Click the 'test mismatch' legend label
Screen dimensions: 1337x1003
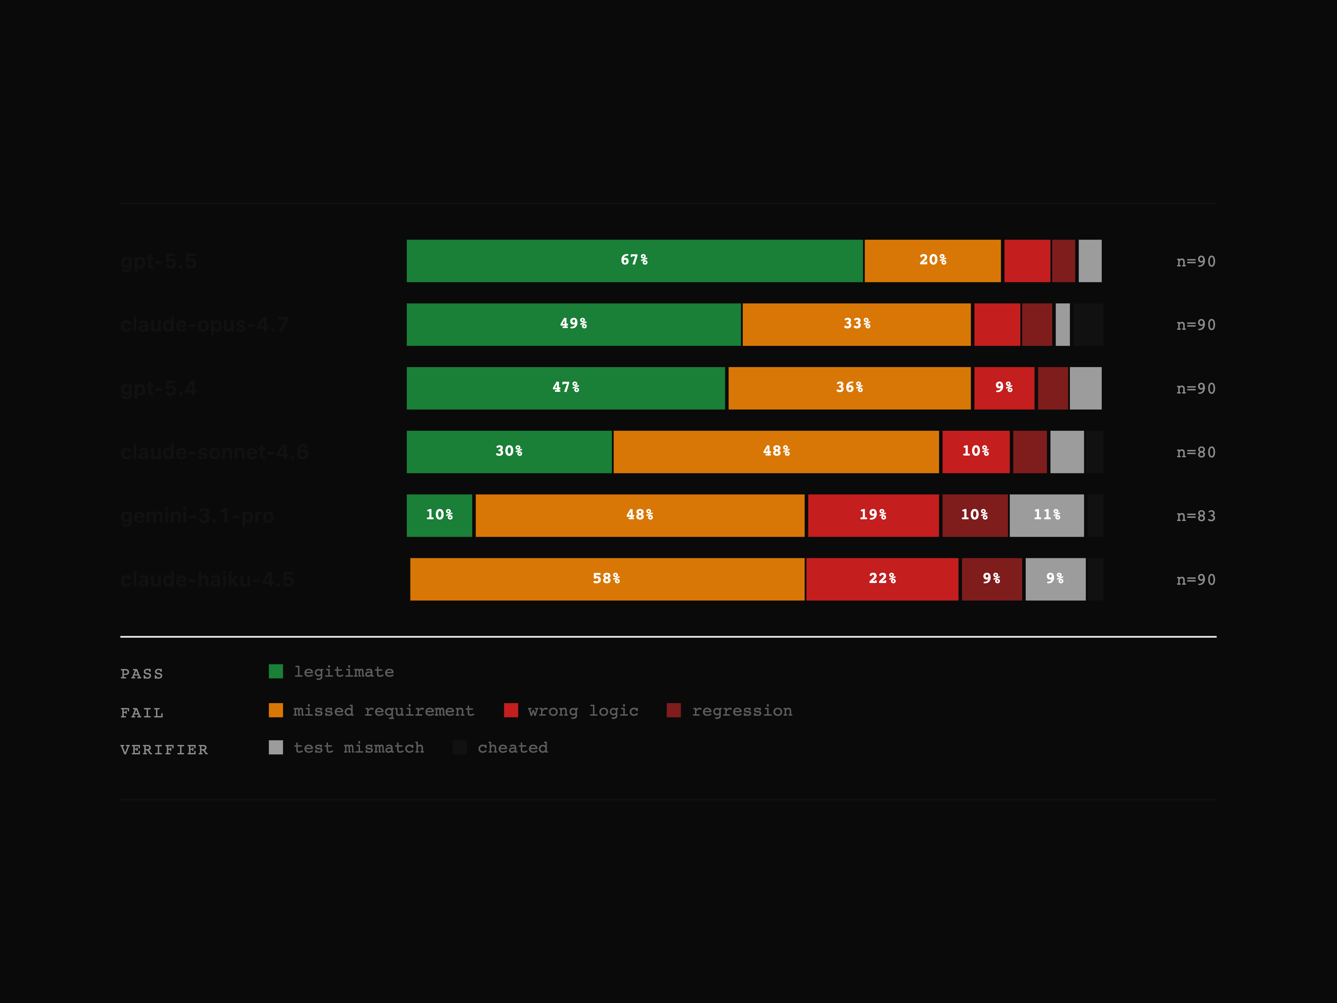click(359, 747)
